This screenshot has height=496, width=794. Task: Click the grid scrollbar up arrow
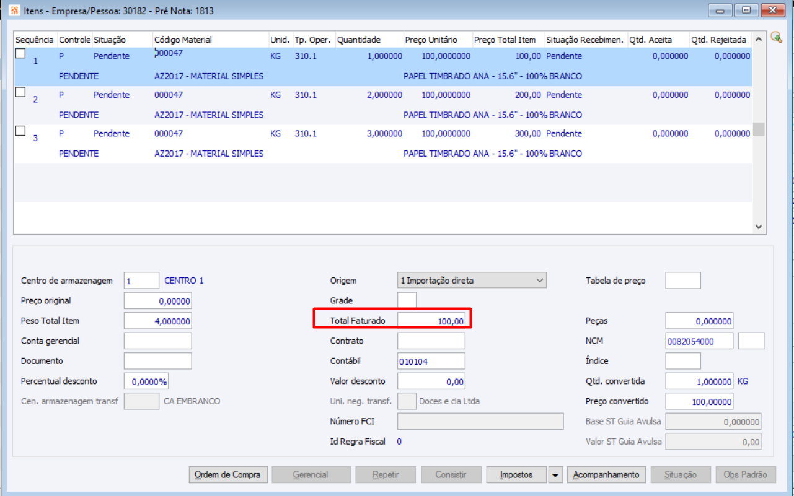tap(759, 39)
